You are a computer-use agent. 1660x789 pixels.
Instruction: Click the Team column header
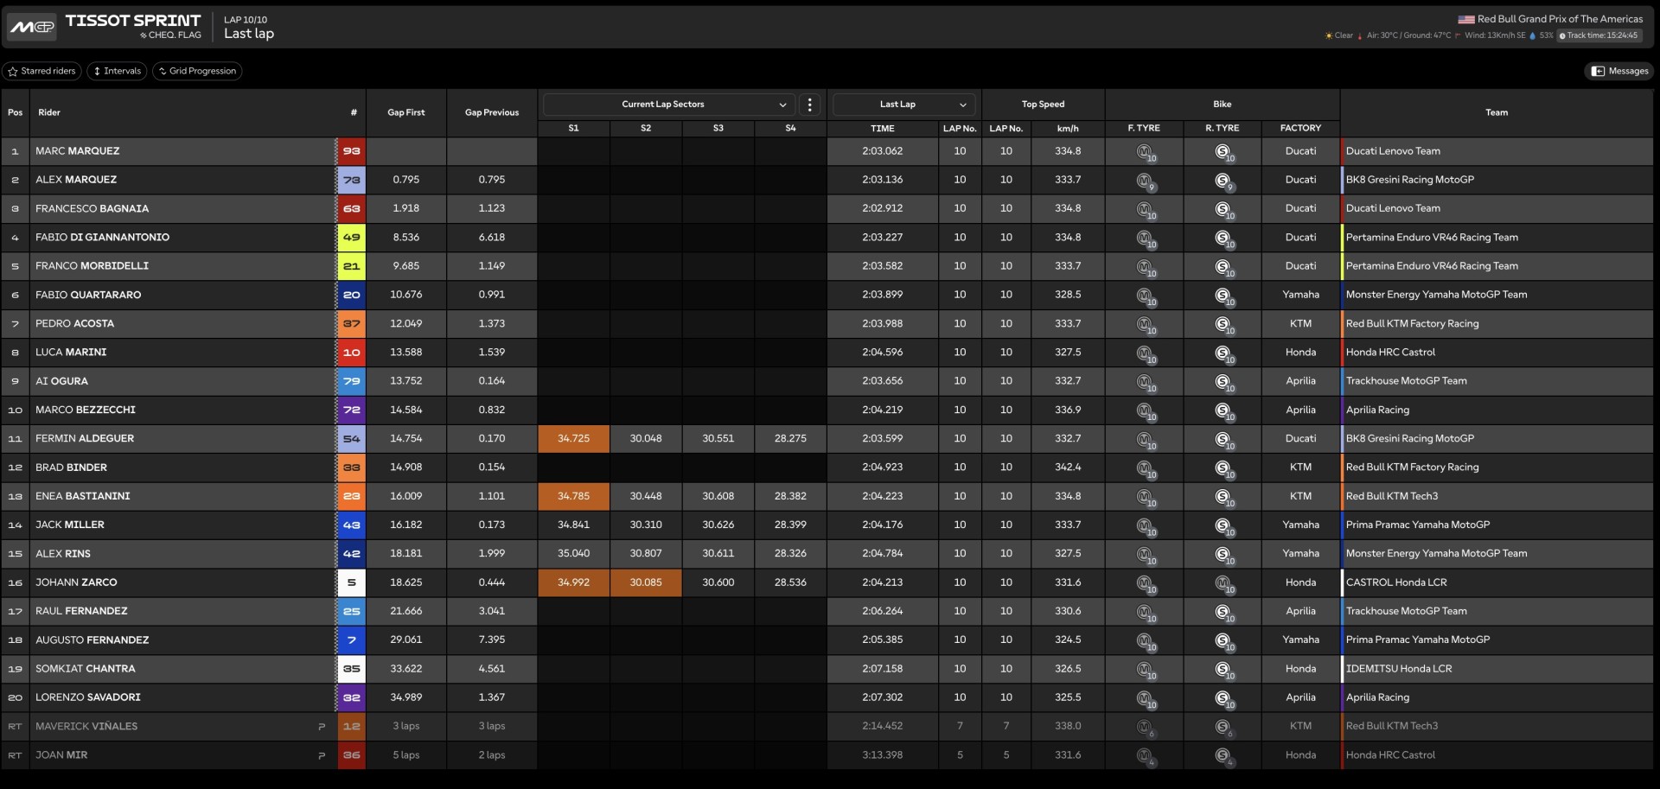point(1497,112)
